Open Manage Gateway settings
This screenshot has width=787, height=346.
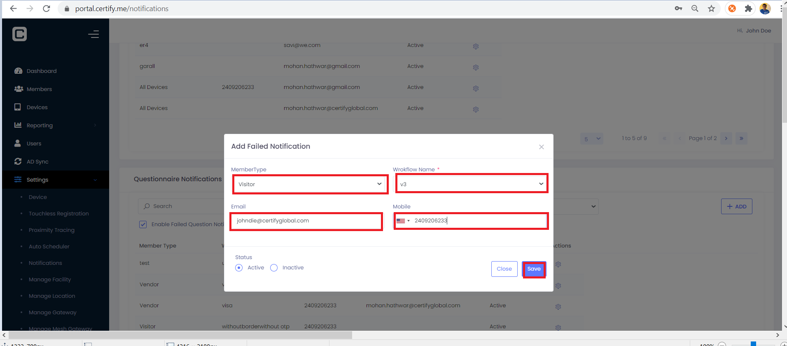(x=53, y=313)
